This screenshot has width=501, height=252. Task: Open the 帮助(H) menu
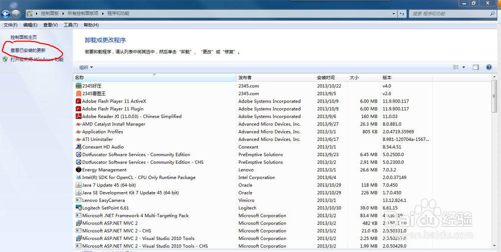pyautogui.click(x=91, y=25)
